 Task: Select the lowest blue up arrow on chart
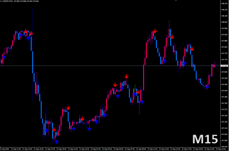(x=56, y=142)
